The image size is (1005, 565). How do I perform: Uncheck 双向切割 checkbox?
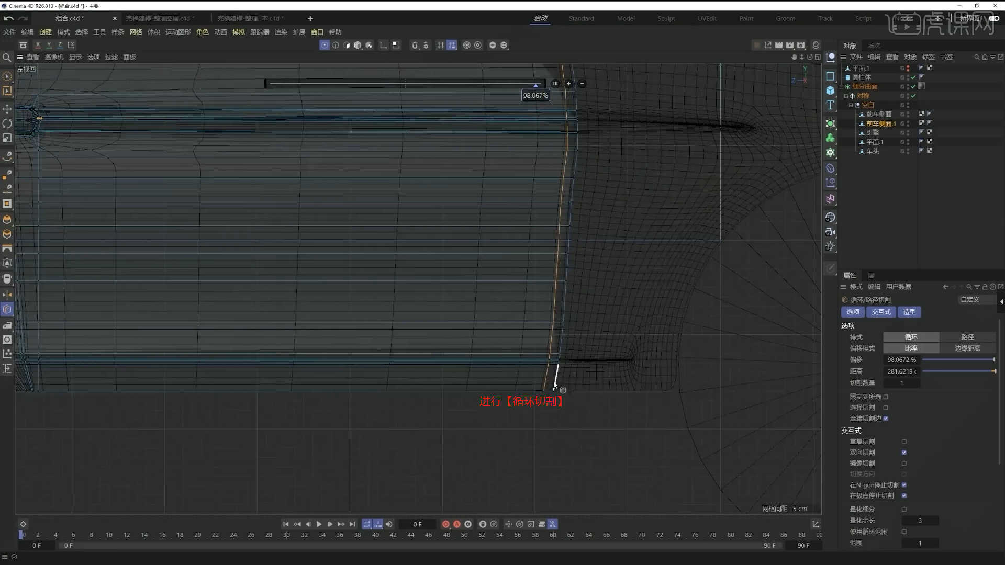[904, 452]
